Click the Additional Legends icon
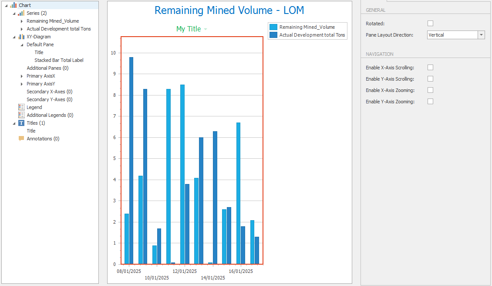 click(x=21, y=115)
